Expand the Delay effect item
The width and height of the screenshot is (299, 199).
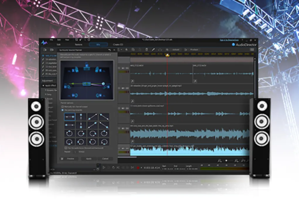tap(45, 94)
